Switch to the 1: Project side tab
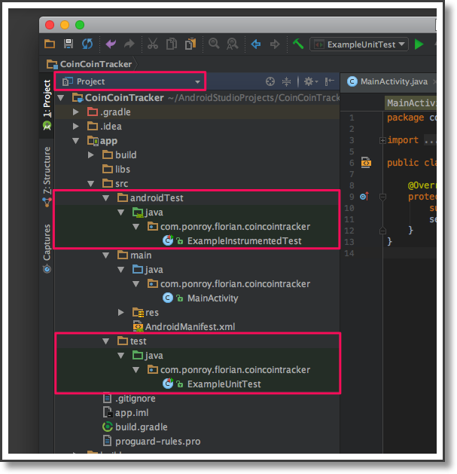Screen dimensions: 457x474 (47, 98)
